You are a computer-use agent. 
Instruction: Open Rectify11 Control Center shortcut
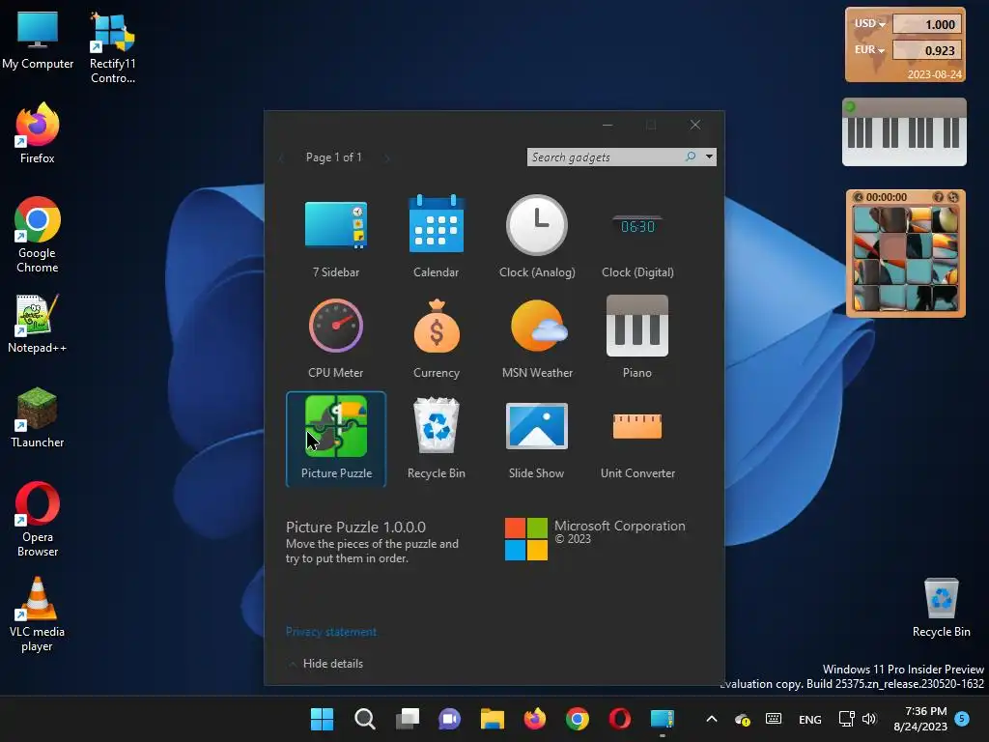pyautogui.click(x=112, y=47)
